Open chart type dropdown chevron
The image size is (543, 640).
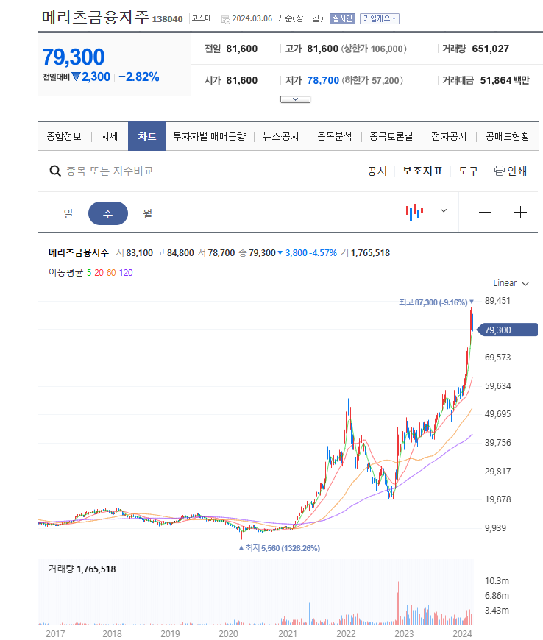pos(444,210)
